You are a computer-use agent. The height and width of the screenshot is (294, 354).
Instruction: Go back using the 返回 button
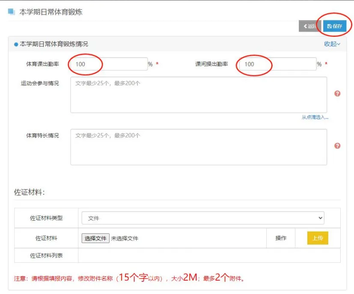[309, 26]
